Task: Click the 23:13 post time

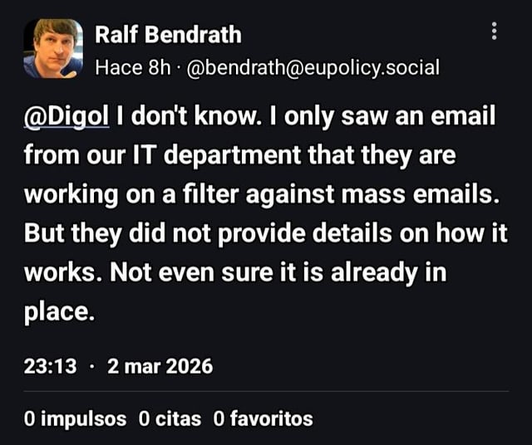Action: coord(51,365)
